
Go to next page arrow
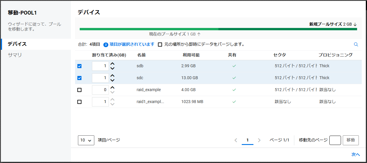[x=259, y=140]
